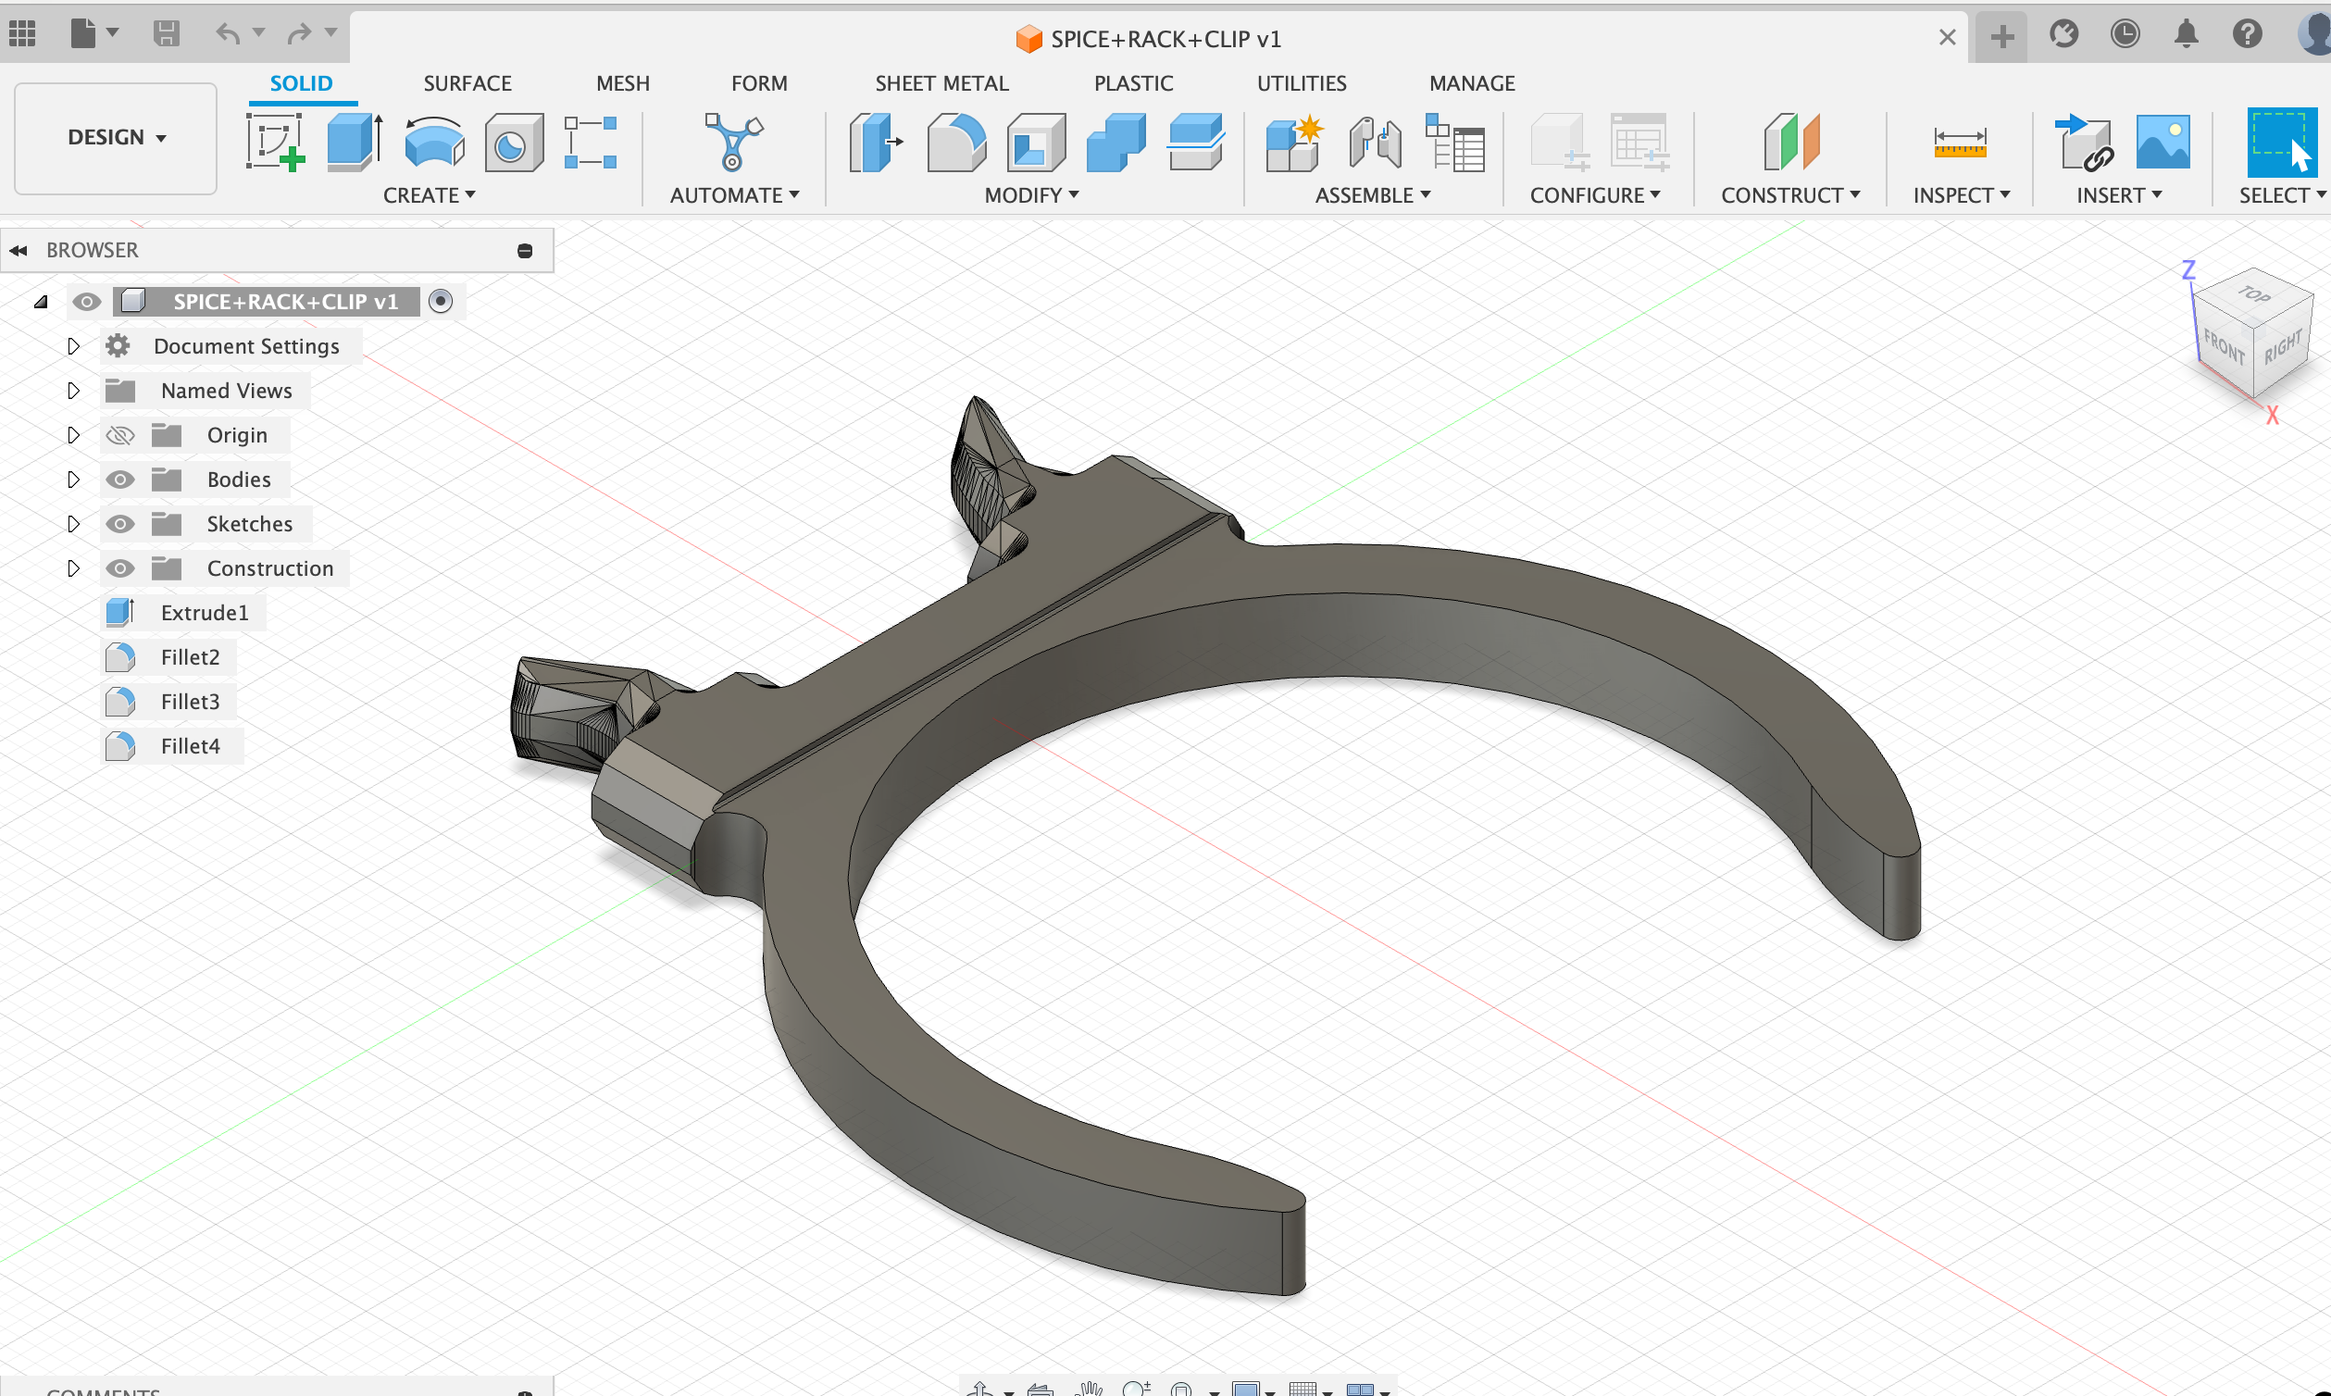Open the Measure tool under Inspect
Screen dimensions: 2331x1396
1962,143
